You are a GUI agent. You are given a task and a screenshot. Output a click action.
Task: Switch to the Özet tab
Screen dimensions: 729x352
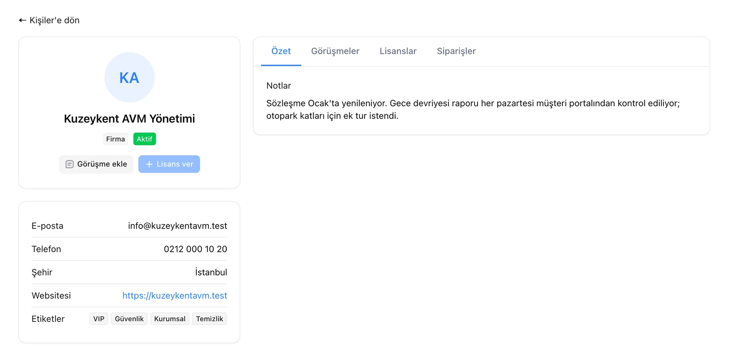coord(281,51)
